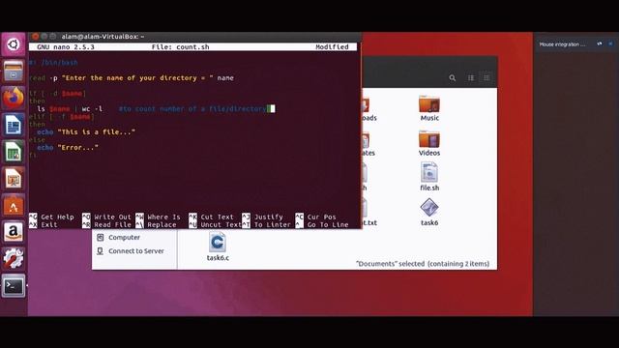Viewport: 619px width, 348px height.
Task: Click the Where Is shortcut in nano
Action: tap(158, 217)
